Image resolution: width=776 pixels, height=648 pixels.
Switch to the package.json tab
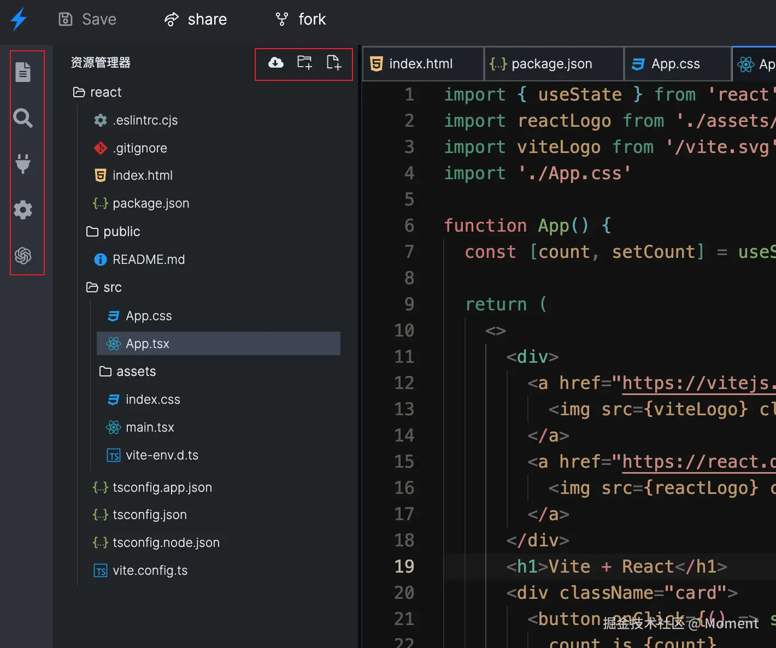[554, 64]
